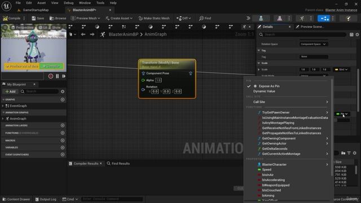Image resolution: width=361 pixels, height=203 pixels.
Task: Click the Preview out of date warning
Action: 22,67
